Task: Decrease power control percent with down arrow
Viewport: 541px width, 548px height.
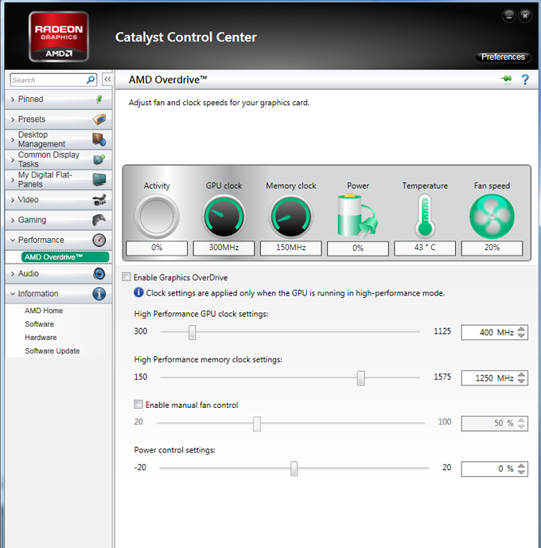Action: [x=521, y=472]
